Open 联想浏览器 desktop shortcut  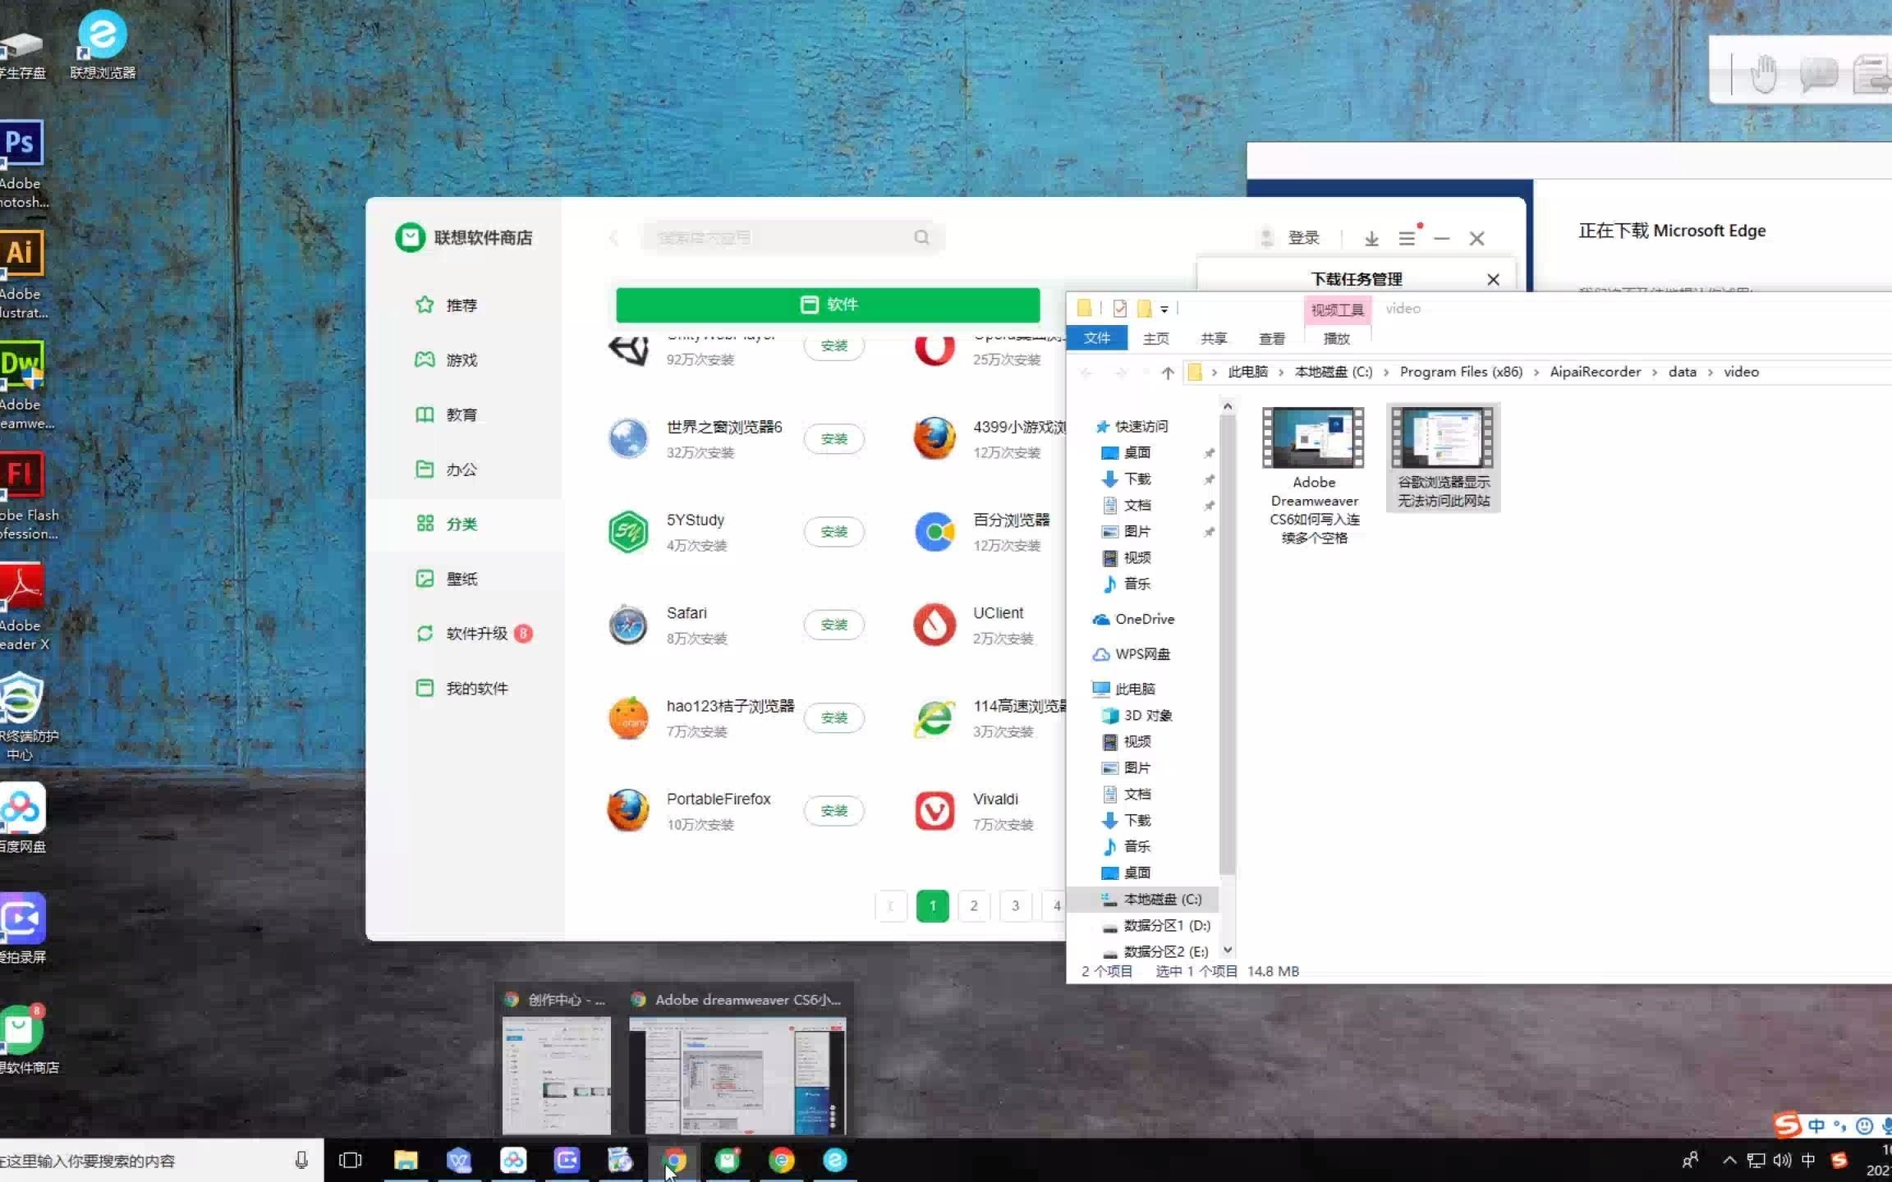click(103, 45)
